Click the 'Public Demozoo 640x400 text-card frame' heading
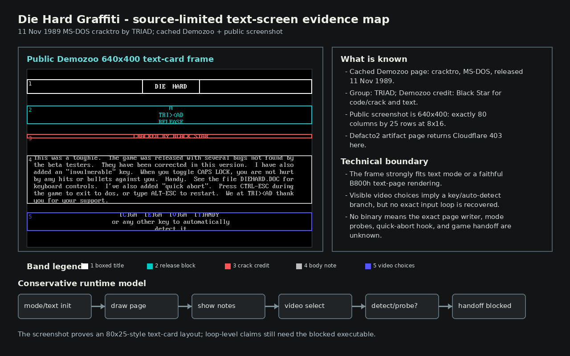 [120, 59]
